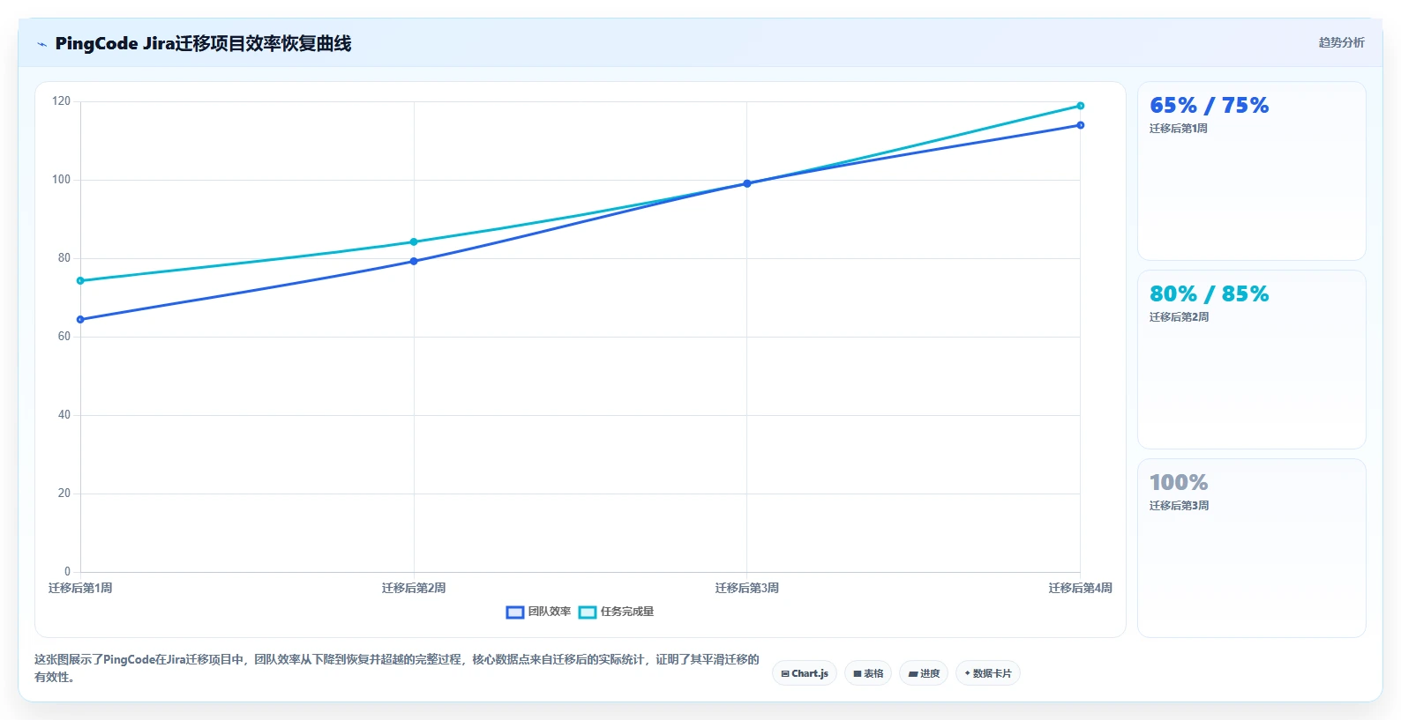Click the 进度 tag
1401x720 pixels.
pyautogui.click(x=924, y=673)
